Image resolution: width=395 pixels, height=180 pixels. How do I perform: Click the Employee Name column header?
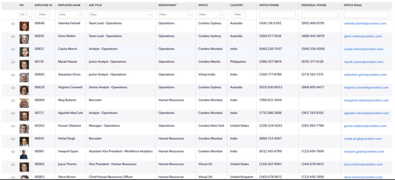[69, 5]
